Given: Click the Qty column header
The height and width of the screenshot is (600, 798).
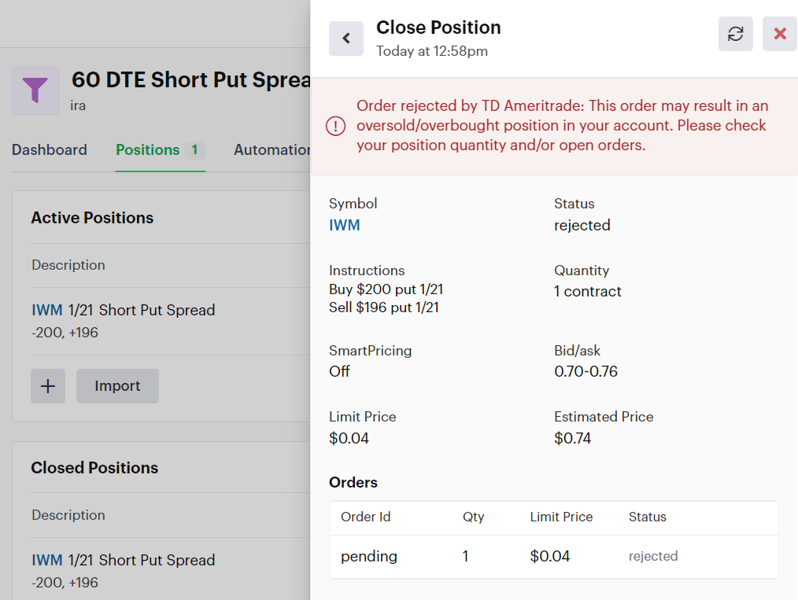Looking at the screenshot, I should [473, 517].
